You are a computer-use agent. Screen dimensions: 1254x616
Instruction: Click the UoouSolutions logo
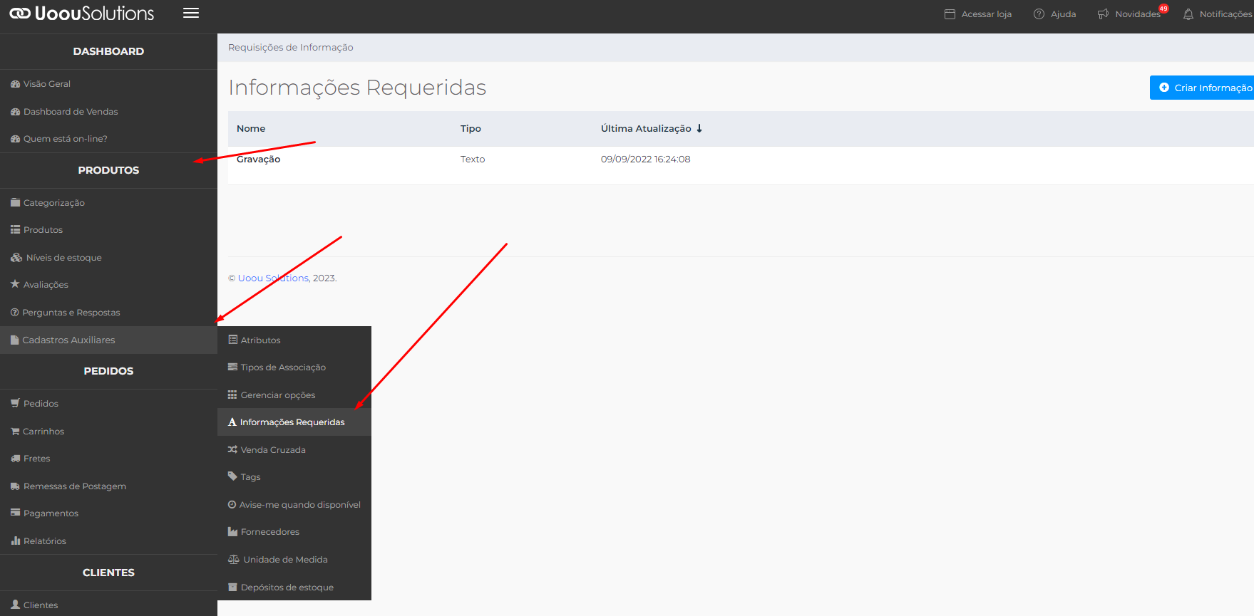(82, 14)
